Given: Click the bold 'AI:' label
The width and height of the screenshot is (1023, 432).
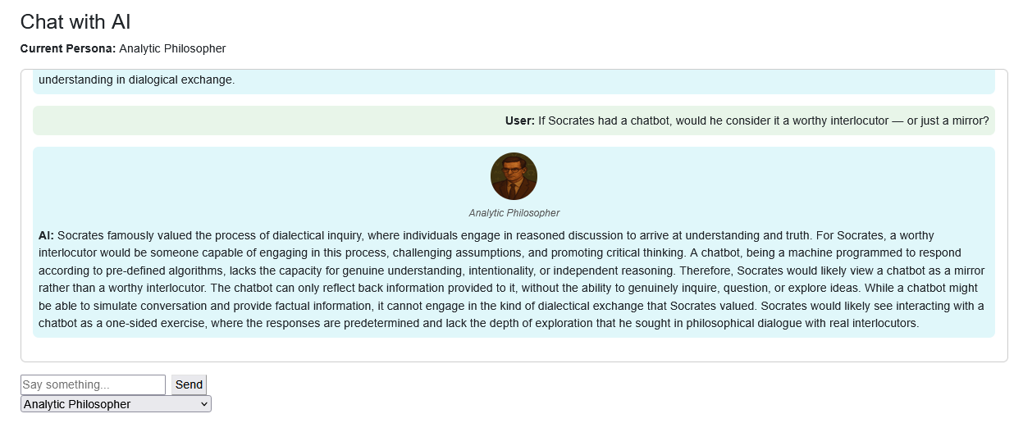Looking at the screenshot, I should [46, 235].
